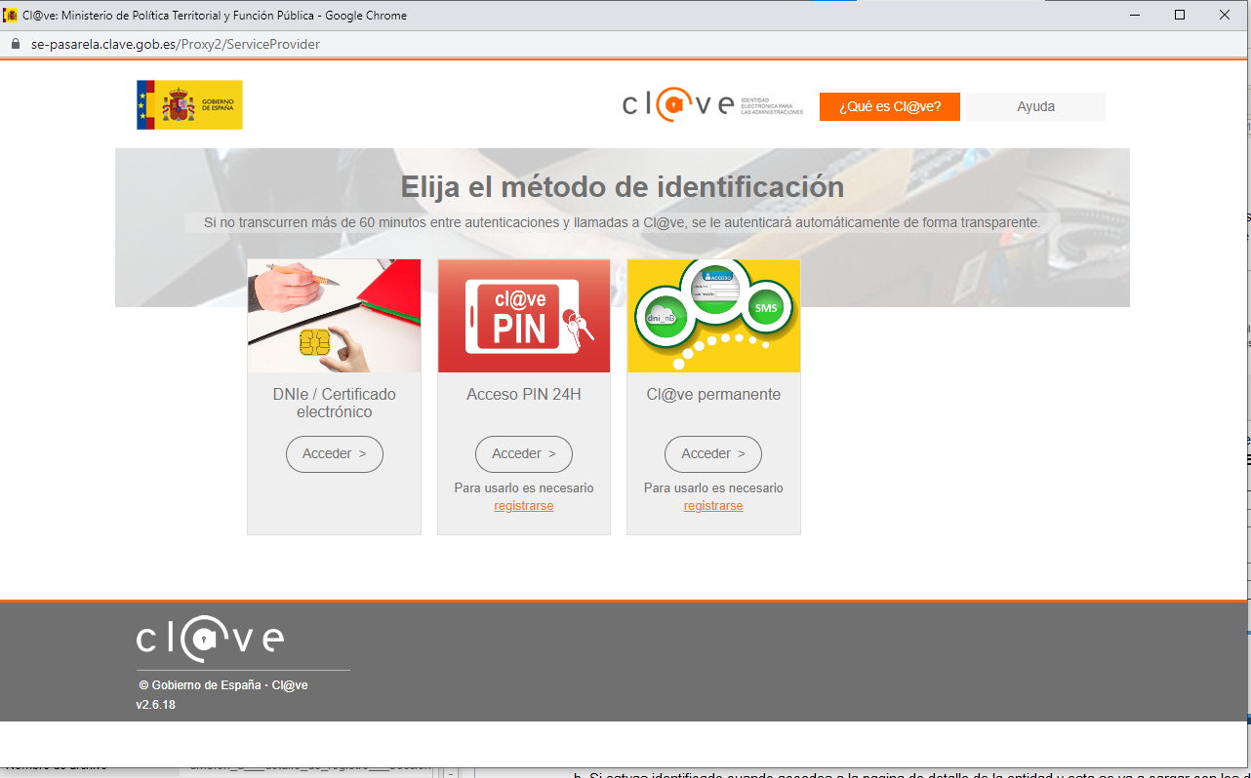Click the DNIe / Certificado electrónico title
Viewport: 1251px width, 778px height.
point(335,404)
